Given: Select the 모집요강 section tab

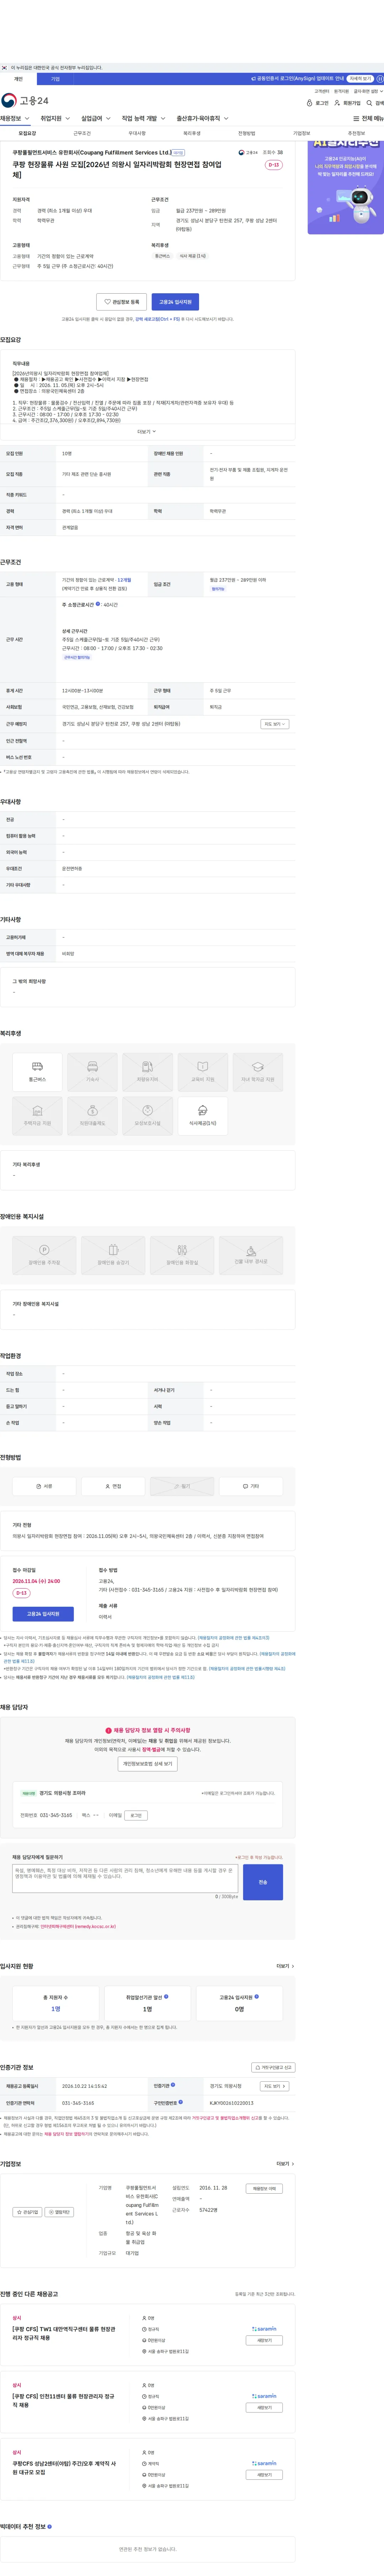Looking at the screenshot, I should pyautogui.click(x=27, y=133).
